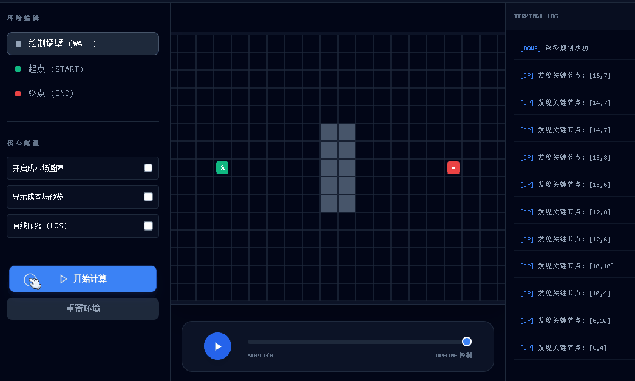Image resolution: width=635 pixels, height=381 pixels.
Task: Click the green start square icon
Action: tap(18, 69)
